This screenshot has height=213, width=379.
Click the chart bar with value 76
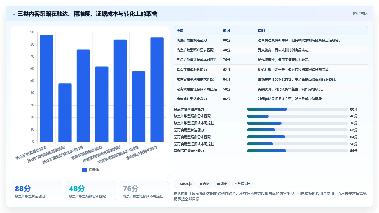point(83,95)
